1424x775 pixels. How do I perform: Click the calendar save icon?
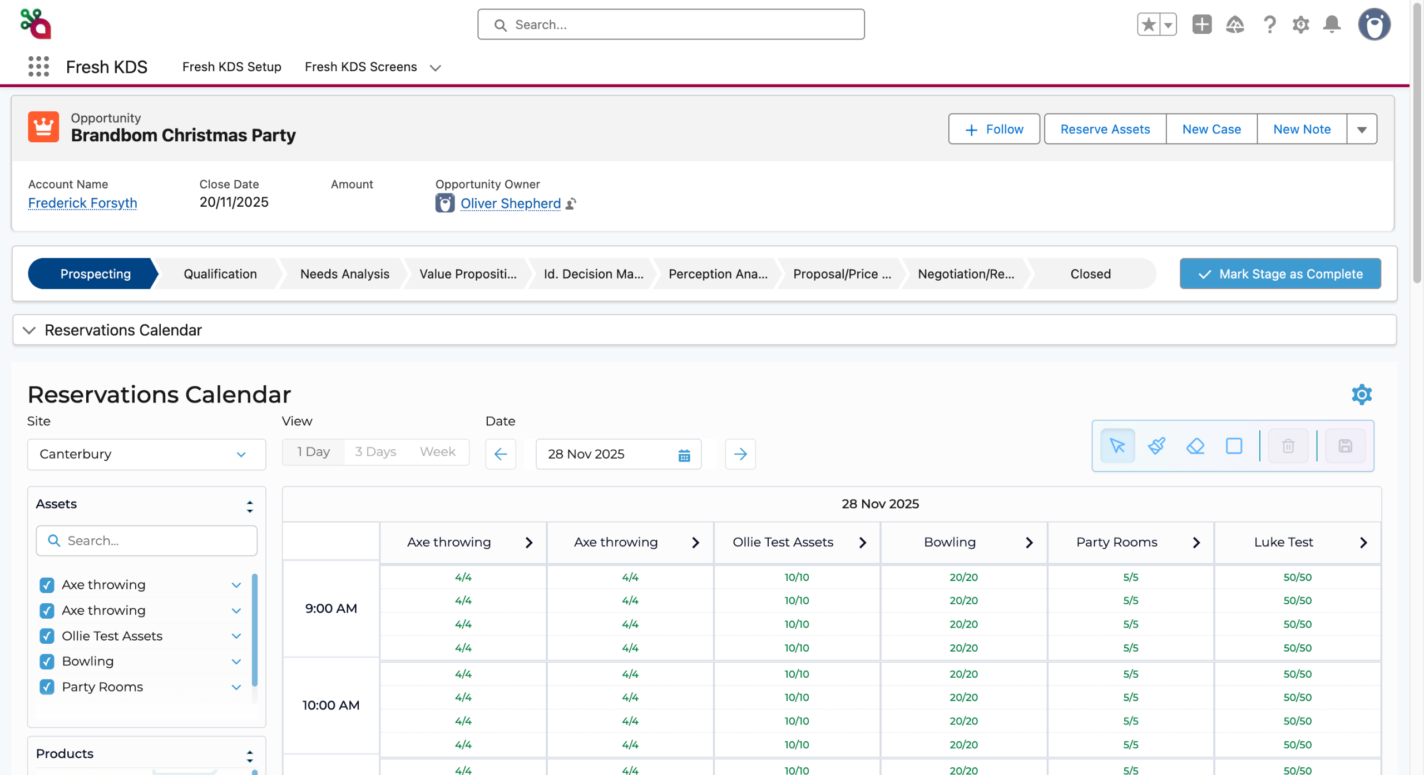click(1345, 446)
